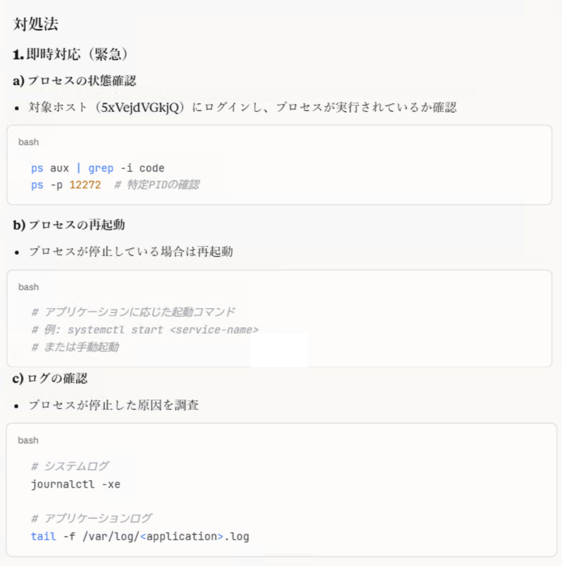Click the bash label above the ps commands
This screenshot has width=562, height=566.
tap(29, 142)
